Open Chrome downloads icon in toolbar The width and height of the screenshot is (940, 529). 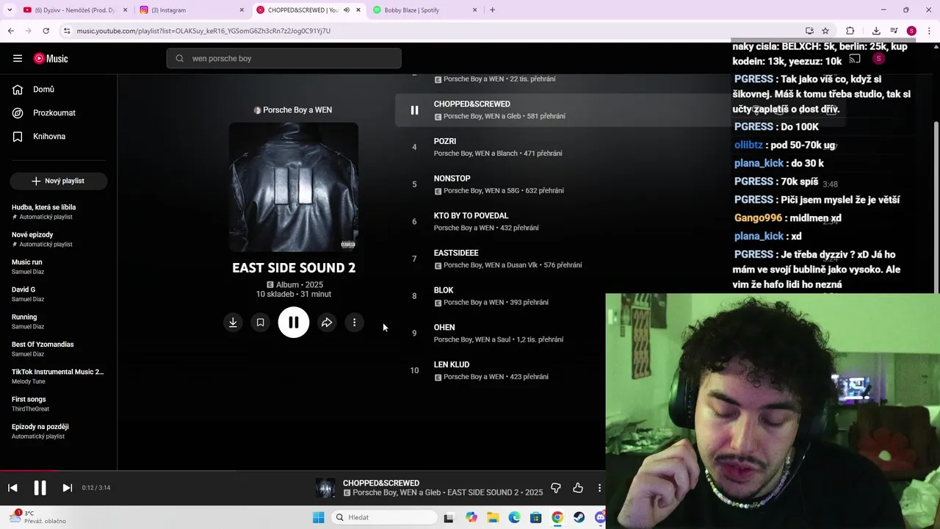pyautogui.click(x=876, y=31)
